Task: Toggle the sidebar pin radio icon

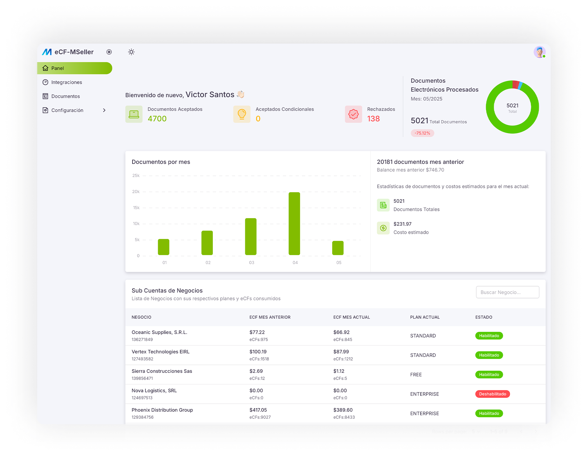Action: pyautogui.click(x=109, y=52)
